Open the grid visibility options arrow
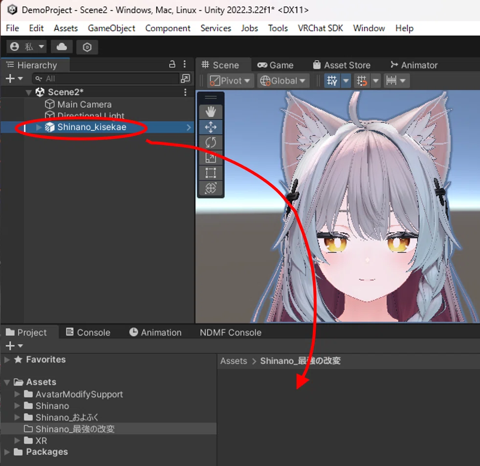The height and width of the screenshot is (466, 480). click(x=346, y=81)
